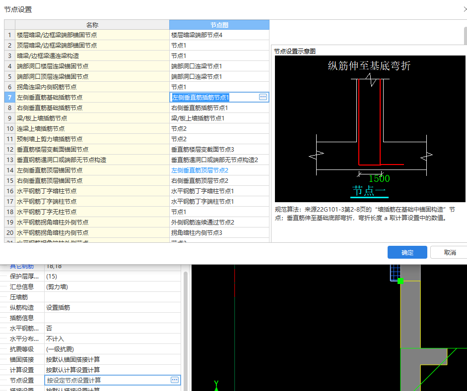Select row 楼层暗梁/边框梁端部锚固节点
This screenshot has height=391, width=467.
pos(92,35)
